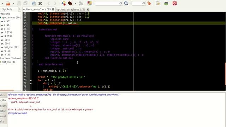Collapse the fold marker at line 76
The height and width of the screenshot is (127, 226).
(31, 80)
